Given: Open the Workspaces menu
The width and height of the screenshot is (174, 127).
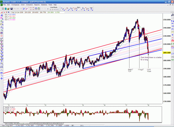Looking at the screenshot, I should click(x=15, y=5).
